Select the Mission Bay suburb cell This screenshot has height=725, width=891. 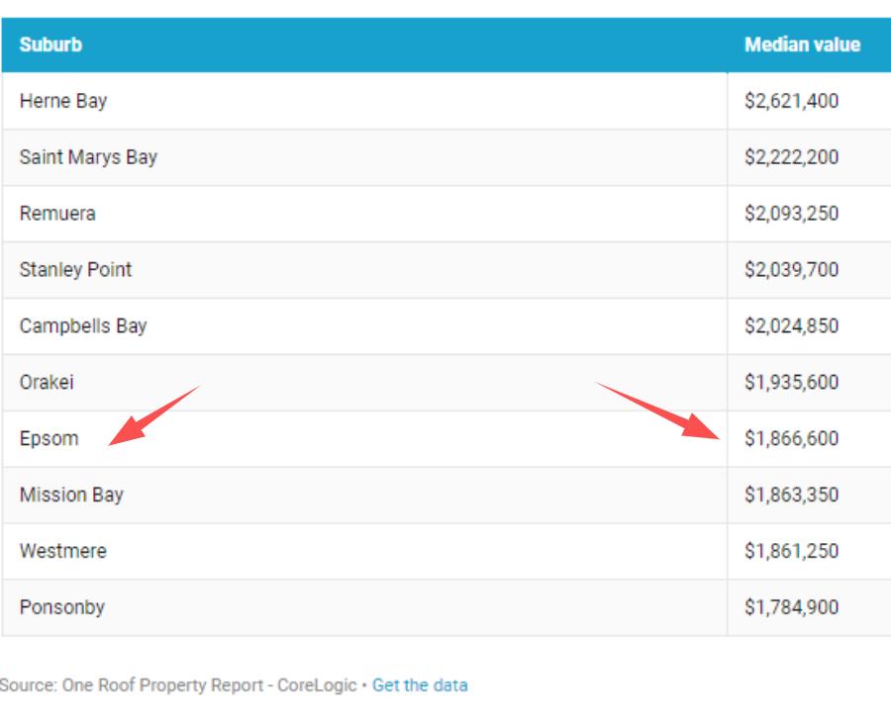pyautogui.click(x=71, y=495)
